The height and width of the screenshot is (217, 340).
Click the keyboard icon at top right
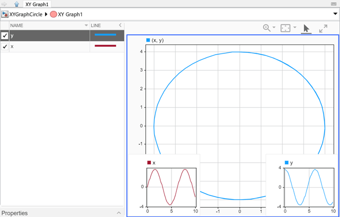(334, 4)
